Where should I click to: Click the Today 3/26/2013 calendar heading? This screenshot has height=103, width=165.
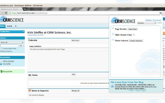35,46
